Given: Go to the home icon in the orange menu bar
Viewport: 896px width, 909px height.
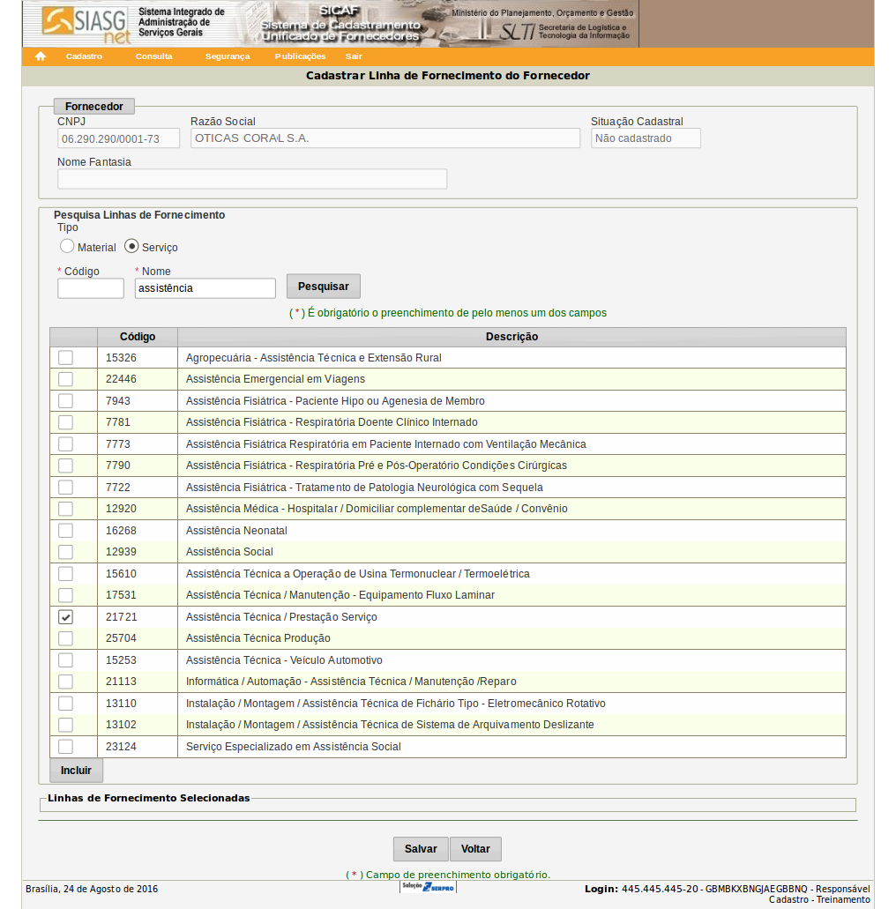Looking at the screenshot, I should (40, 56).
